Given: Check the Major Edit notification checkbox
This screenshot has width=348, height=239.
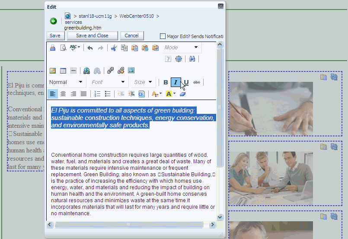Looking at the screenshot, I should 163,36.
